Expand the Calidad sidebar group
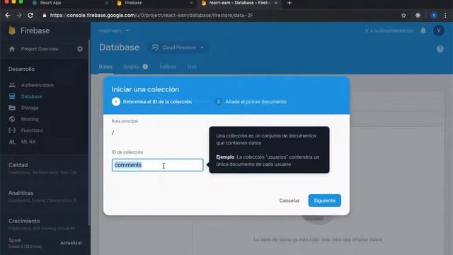Screen dimensions: 453x255 click(x=43, y=169)
